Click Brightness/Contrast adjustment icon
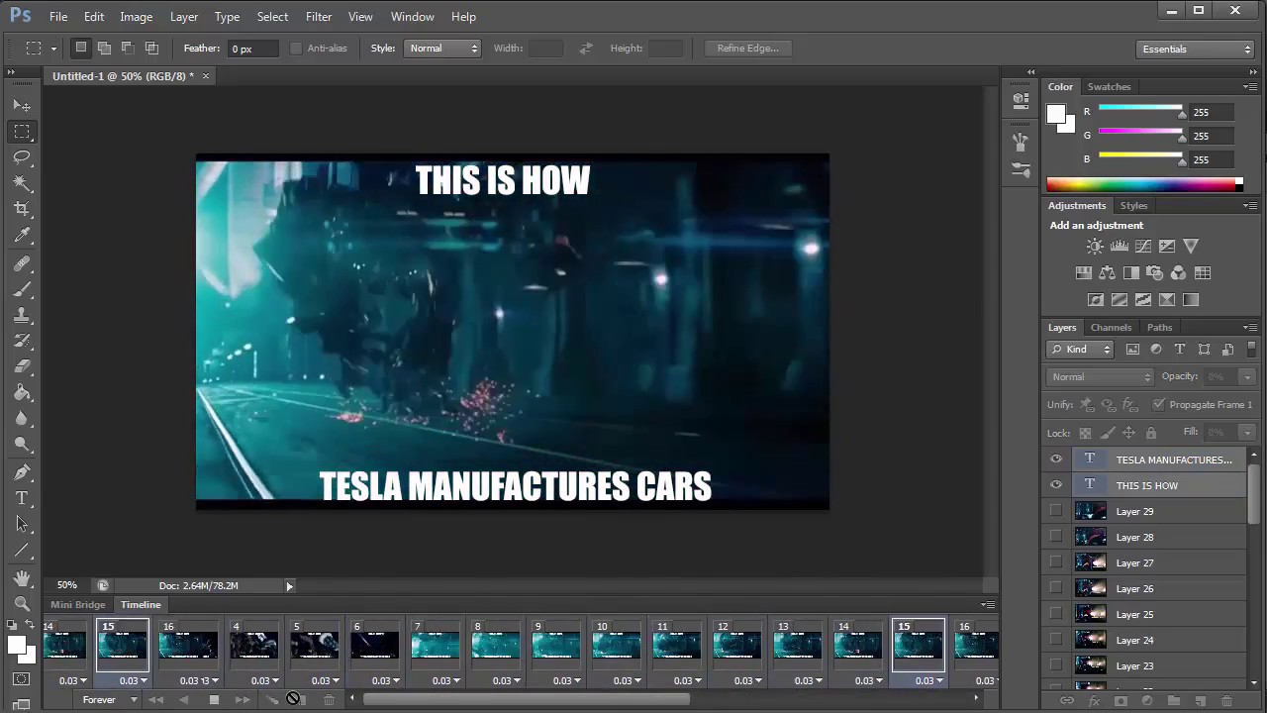The image size is (1267, 713). [x=1095, y=247]
